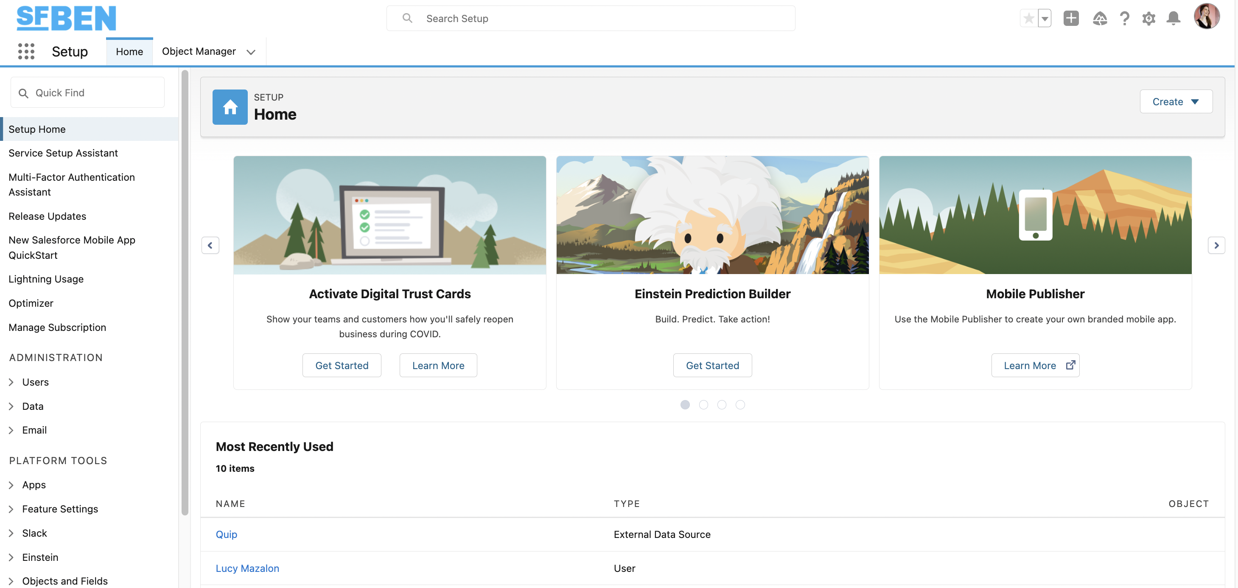
Task: Switch to the Home tab
Action: (129, 51)
